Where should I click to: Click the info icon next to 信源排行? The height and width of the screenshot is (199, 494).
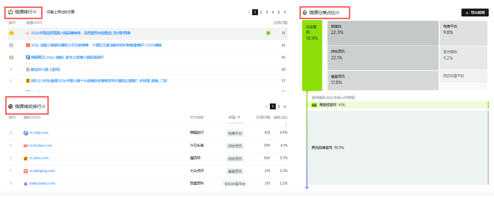coord(35,12)
